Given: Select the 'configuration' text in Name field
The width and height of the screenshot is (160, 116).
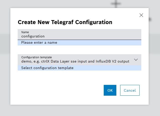Looking at the screenshot, I should [x=33, y=36].
